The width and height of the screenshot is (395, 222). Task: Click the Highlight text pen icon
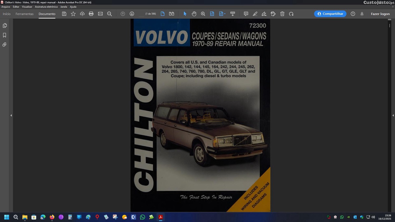click(255, 14)
